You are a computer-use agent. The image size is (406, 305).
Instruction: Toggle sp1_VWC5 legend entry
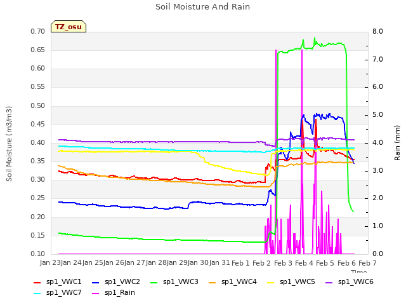(x=291, y=282)
